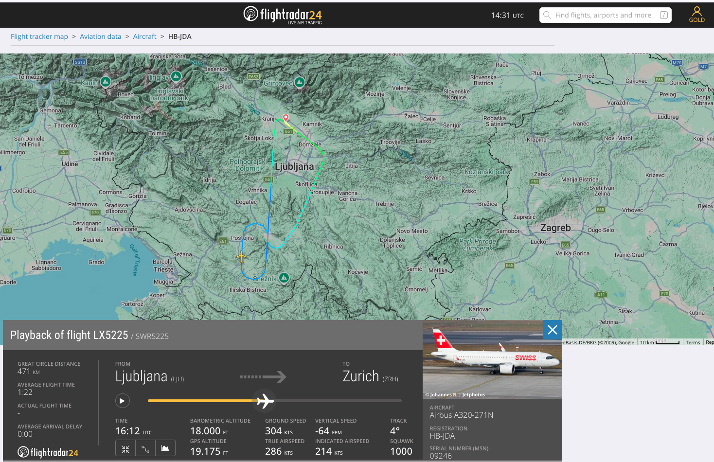Click the plane handle on playback slider

265,401
